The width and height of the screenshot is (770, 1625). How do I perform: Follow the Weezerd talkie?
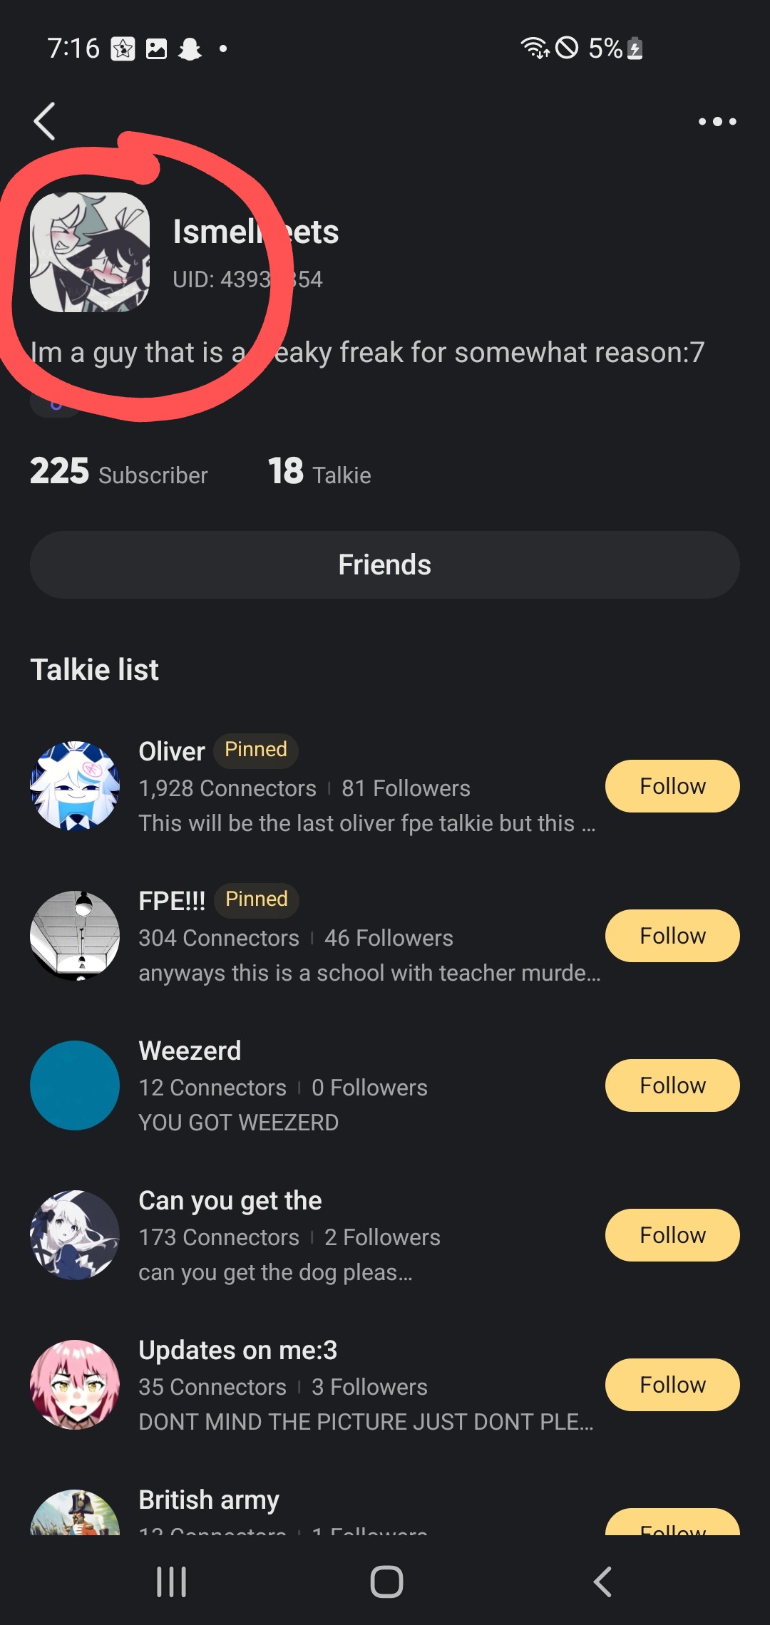point(672,1085)
